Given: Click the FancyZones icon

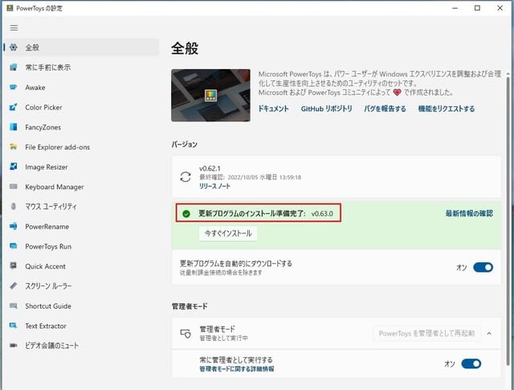Looking at the screenshot, I should click(x=14, y=127).
